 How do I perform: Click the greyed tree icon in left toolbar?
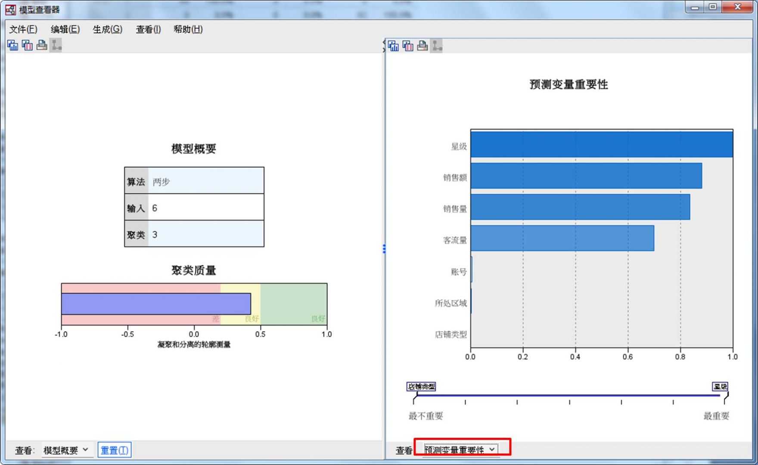click(56, 45)
